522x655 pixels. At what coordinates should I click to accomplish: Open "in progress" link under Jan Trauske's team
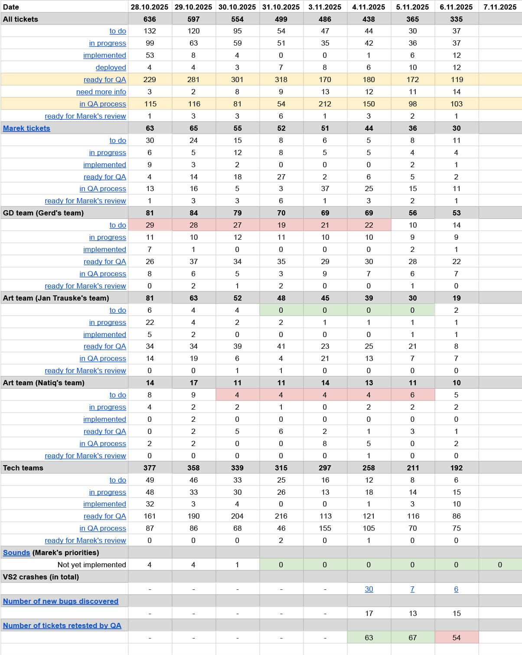[x=108, y=322]
